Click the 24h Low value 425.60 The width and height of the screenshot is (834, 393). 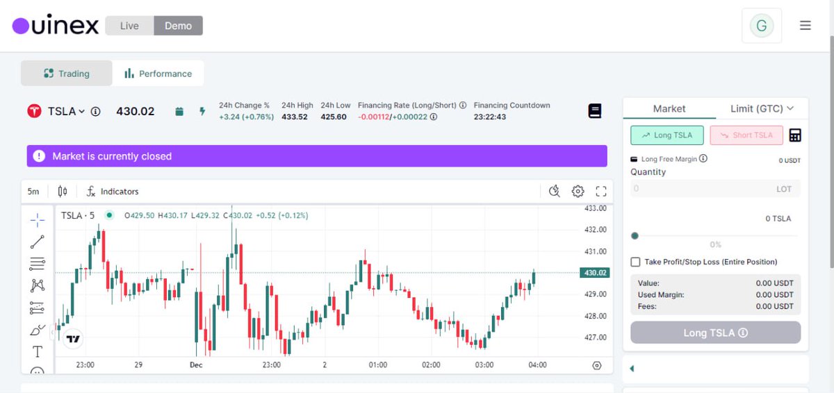[x=334, y=117]
